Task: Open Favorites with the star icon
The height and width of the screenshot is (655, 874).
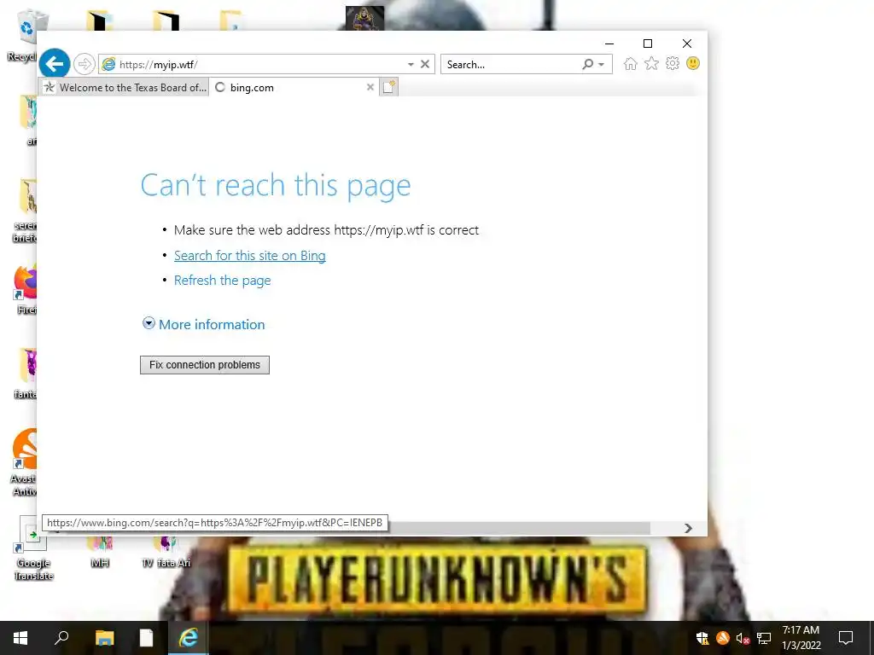Action: coord(651,63)
